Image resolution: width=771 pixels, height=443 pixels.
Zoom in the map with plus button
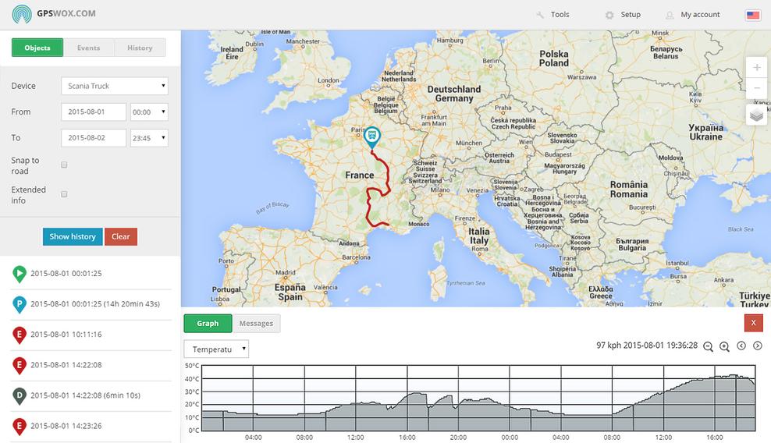click(757, 67)
